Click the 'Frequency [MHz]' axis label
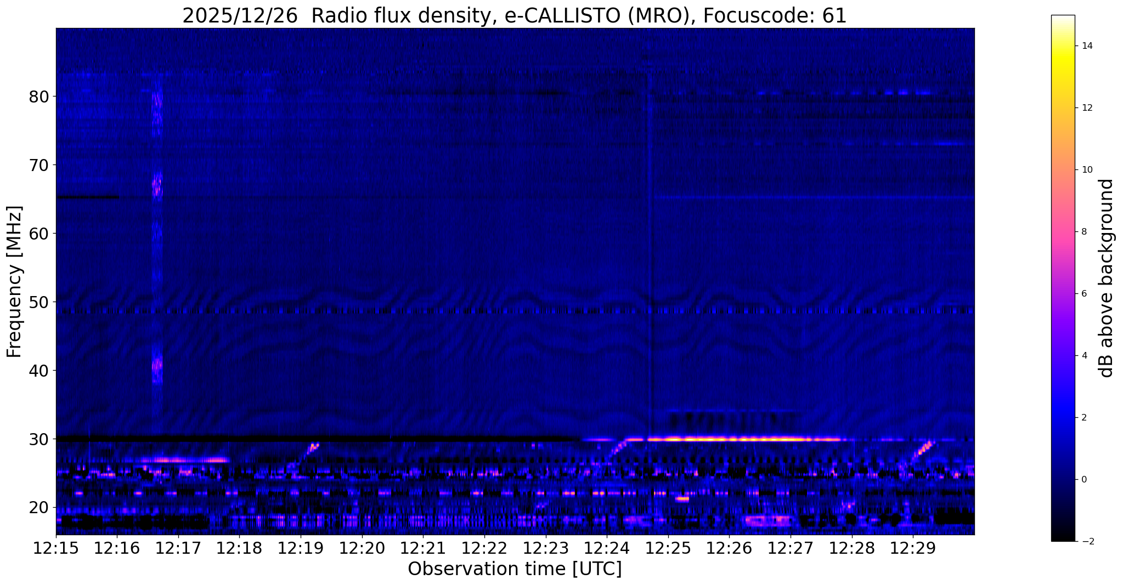 pos(15,282)
